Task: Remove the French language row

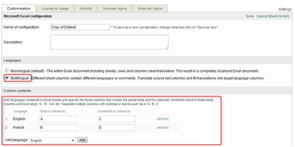Action: pyautogui.click(x=163, y=127)
